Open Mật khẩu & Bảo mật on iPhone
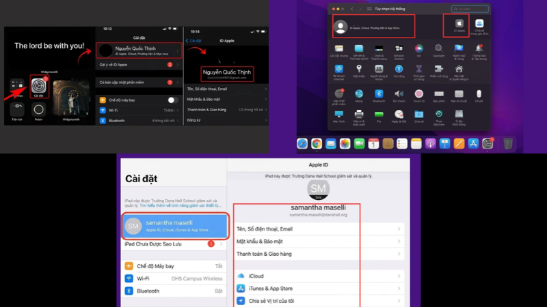This screenshot has height=307, width=547. pos(226,99)
